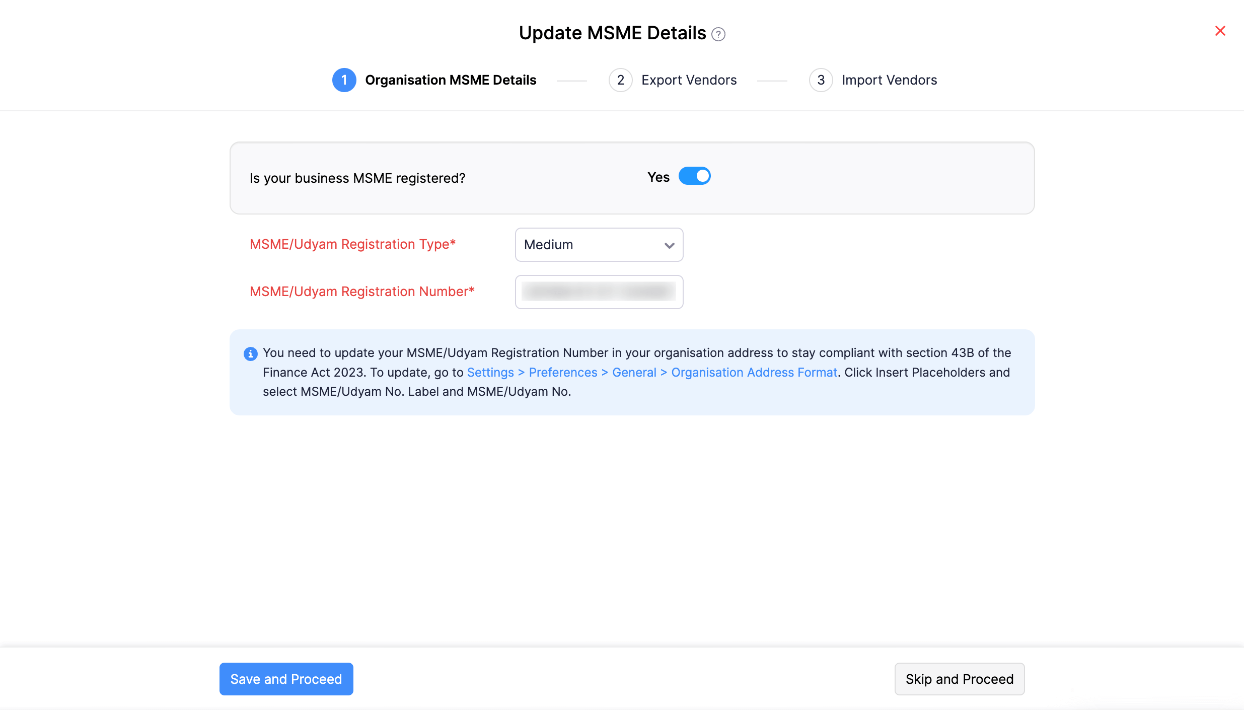Viewport: 1244px width, 710px height.
Task: Open the help icon beside Update MSME Details
Action: pos(719,34)
